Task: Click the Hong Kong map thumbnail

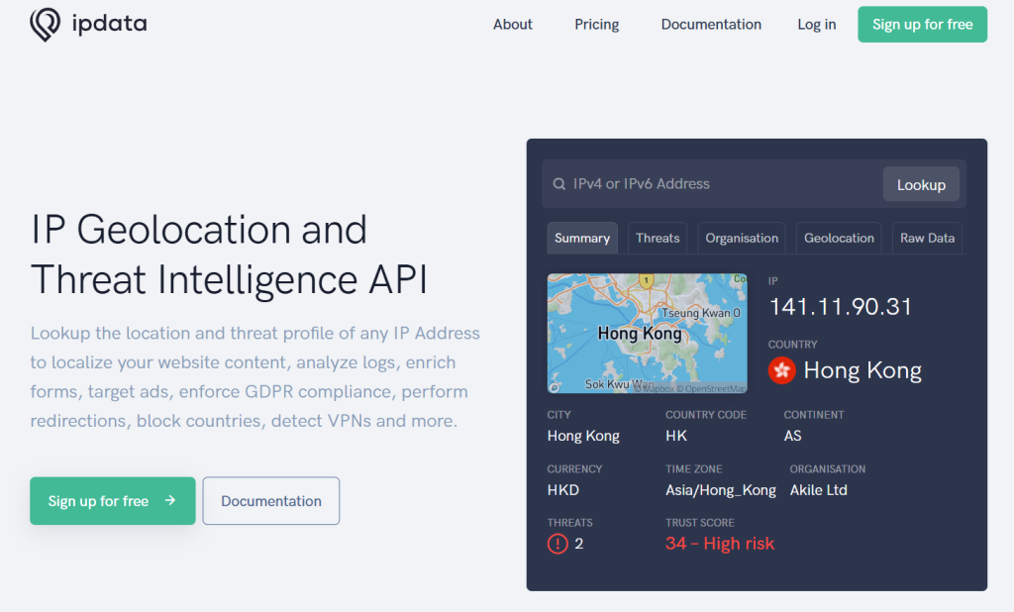Action: 647,334
